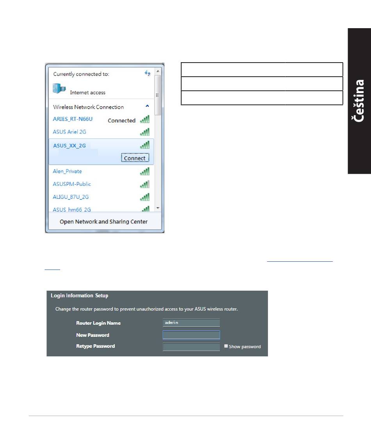Click the Internet access label
The height and width of the screenshot is (444, 371).
[87, 93]
